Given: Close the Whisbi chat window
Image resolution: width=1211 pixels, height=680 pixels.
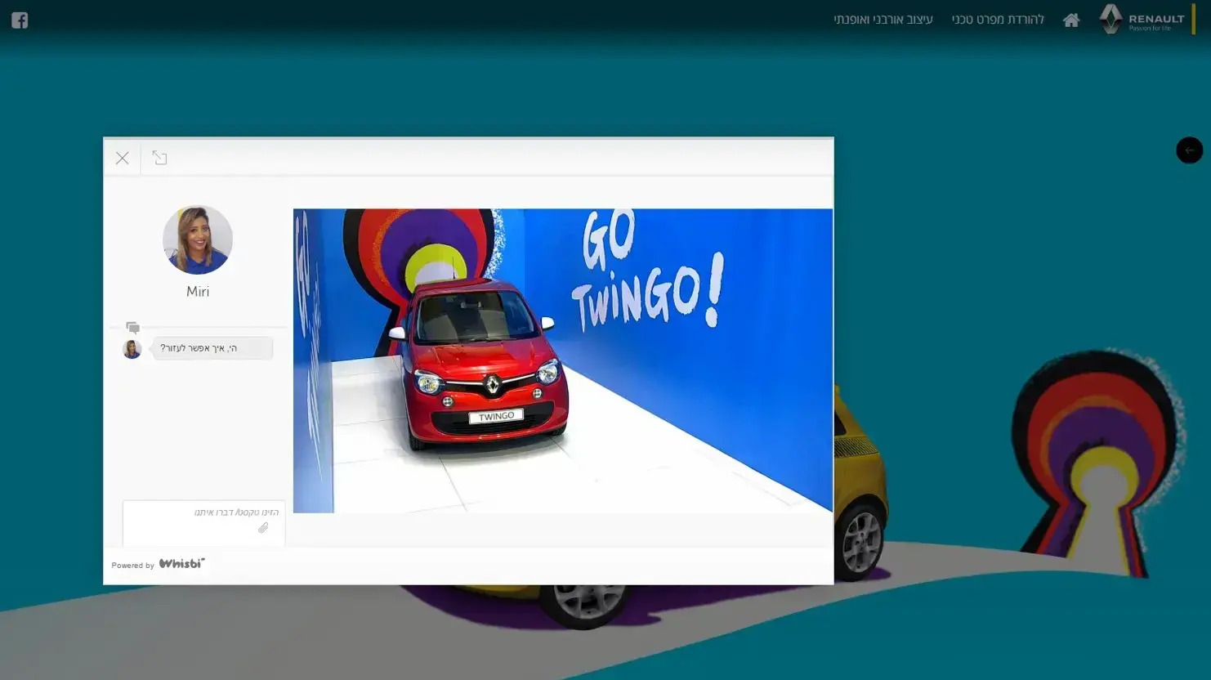Looking at the screenshot, I should pyautogui.click(x=123, y=158).
